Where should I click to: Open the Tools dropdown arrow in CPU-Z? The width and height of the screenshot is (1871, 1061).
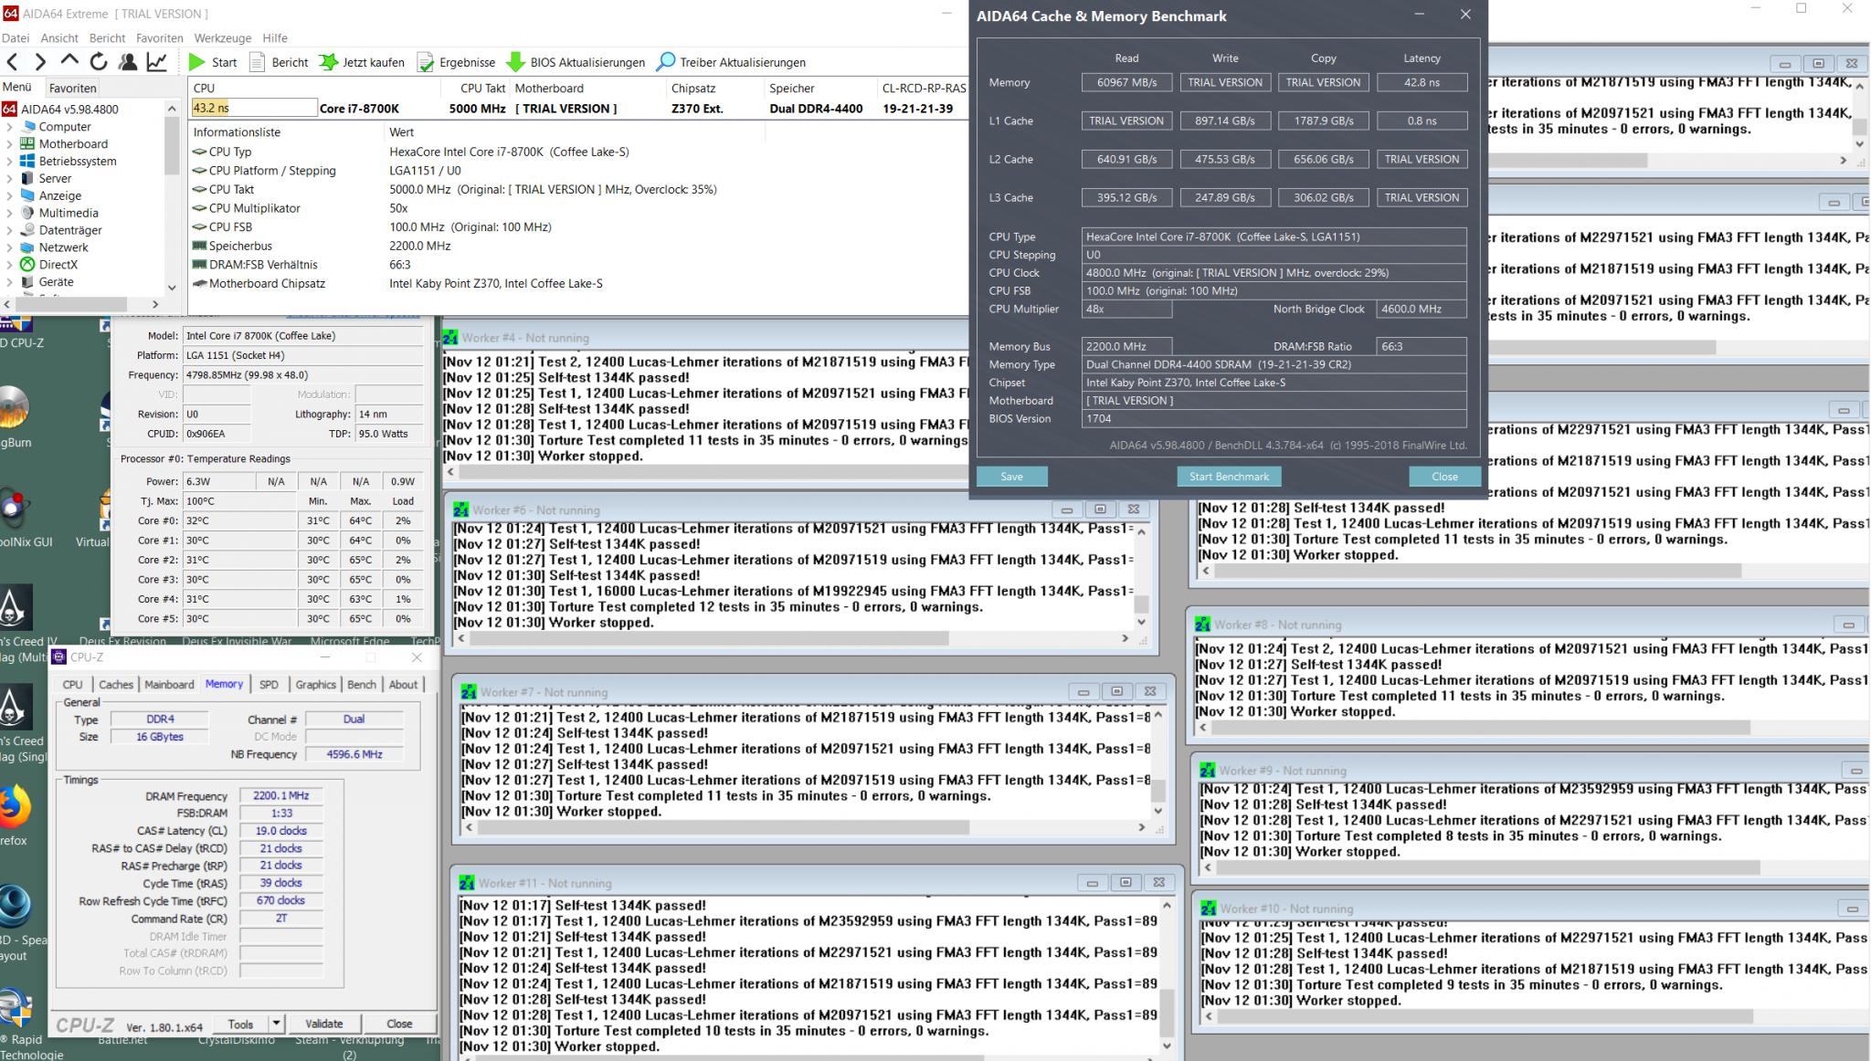coord(276,1024)
